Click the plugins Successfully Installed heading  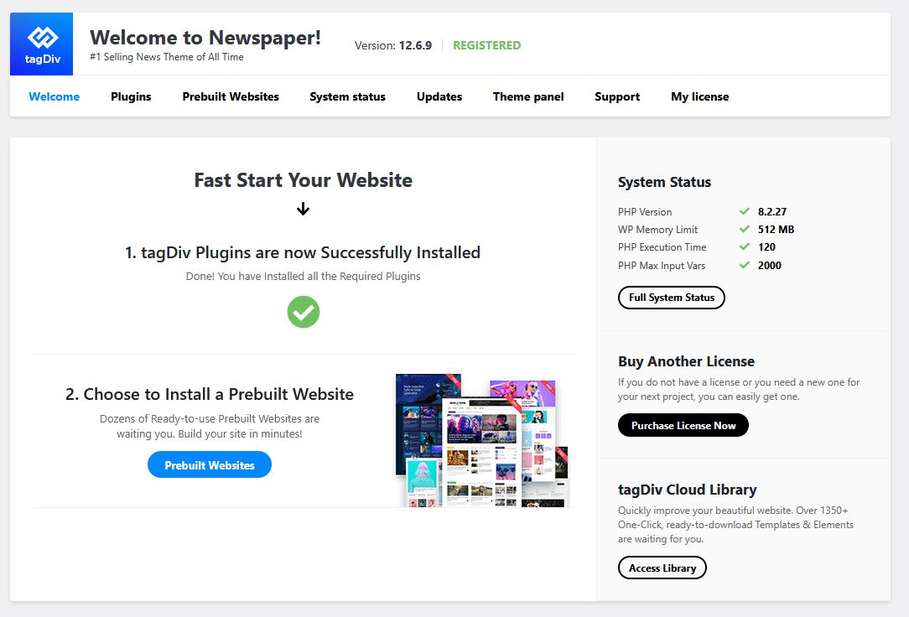coord(303,252)
